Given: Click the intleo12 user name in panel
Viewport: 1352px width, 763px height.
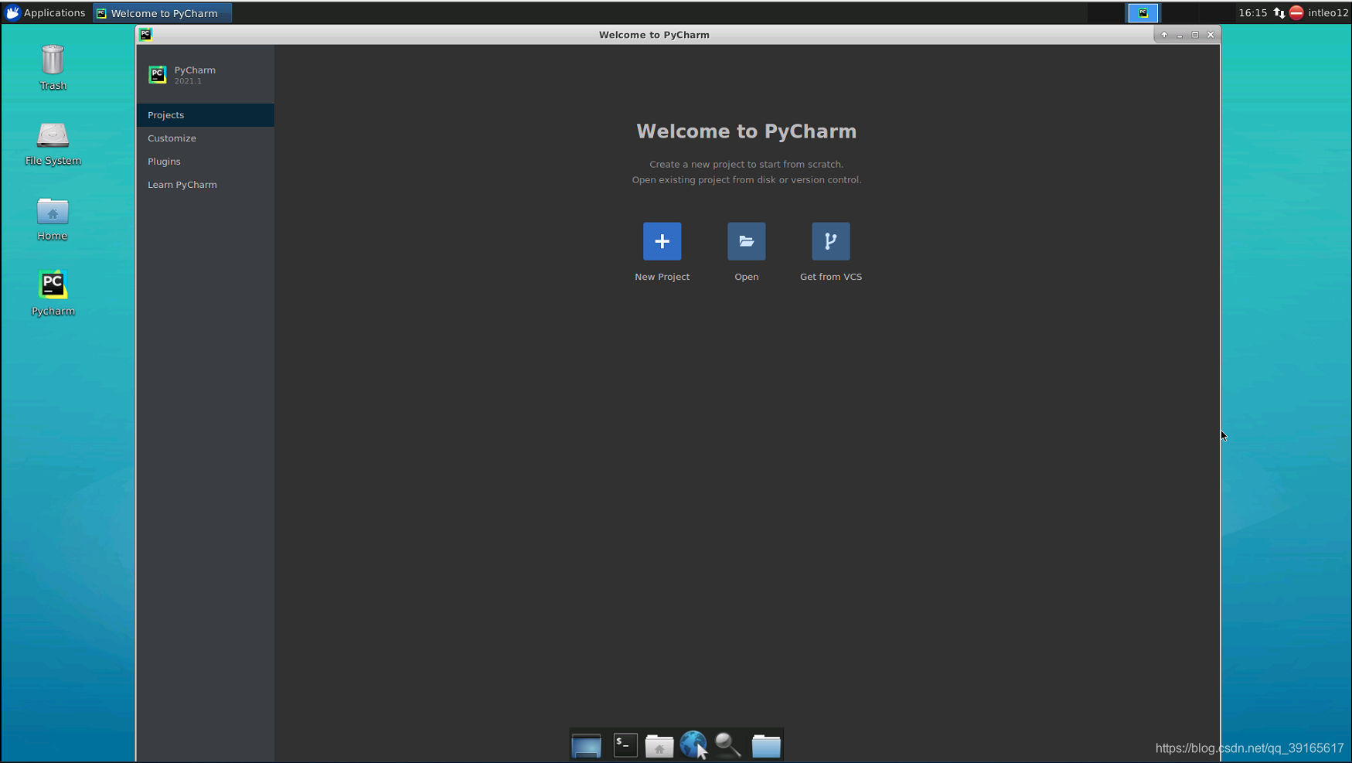Looking at the screenshot, I should click(x=1327, y=12).
